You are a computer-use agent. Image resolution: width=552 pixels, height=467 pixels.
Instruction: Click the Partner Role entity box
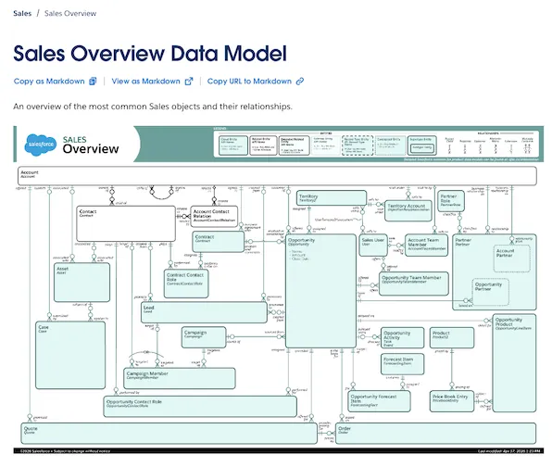451,201
